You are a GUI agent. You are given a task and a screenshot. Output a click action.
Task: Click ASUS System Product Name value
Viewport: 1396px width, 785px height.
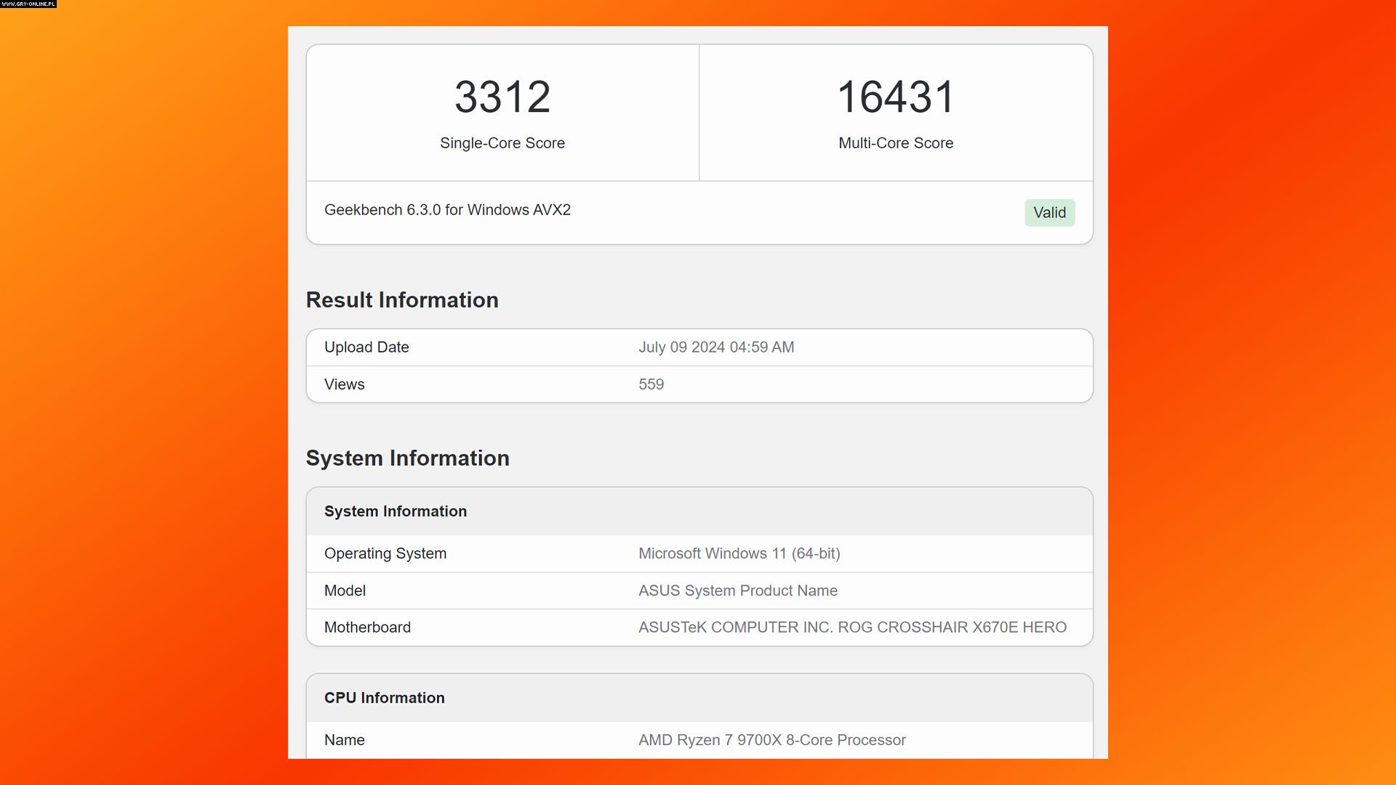click(x=737, y=591)
